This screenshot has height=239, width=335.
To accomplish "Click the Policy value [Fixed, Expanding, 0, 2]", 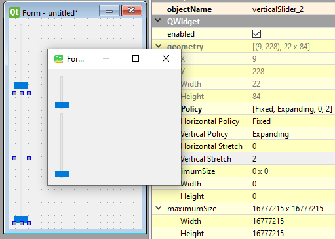I will click(x=292, y=109).
